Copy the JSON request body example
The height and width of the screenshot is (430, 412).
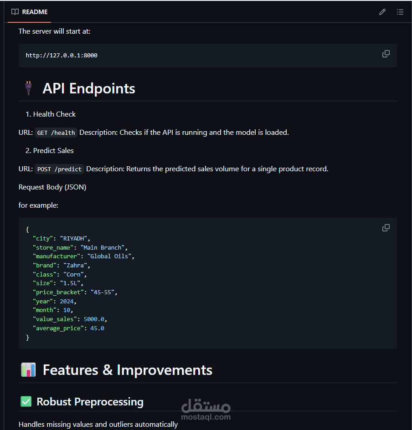coord(386,228)
